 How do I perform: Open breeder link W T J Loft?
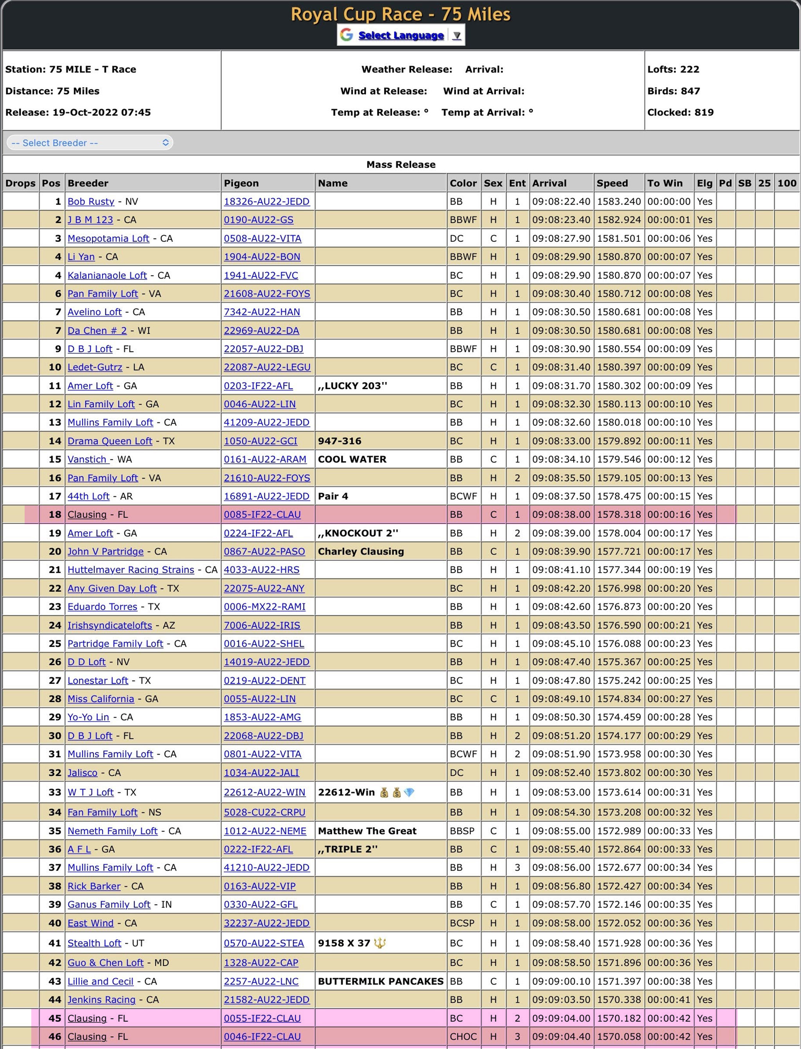click(91, 792)
